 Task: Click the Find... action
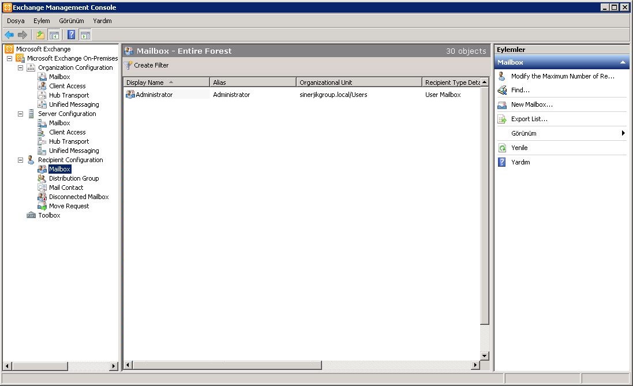click(520, 90)
